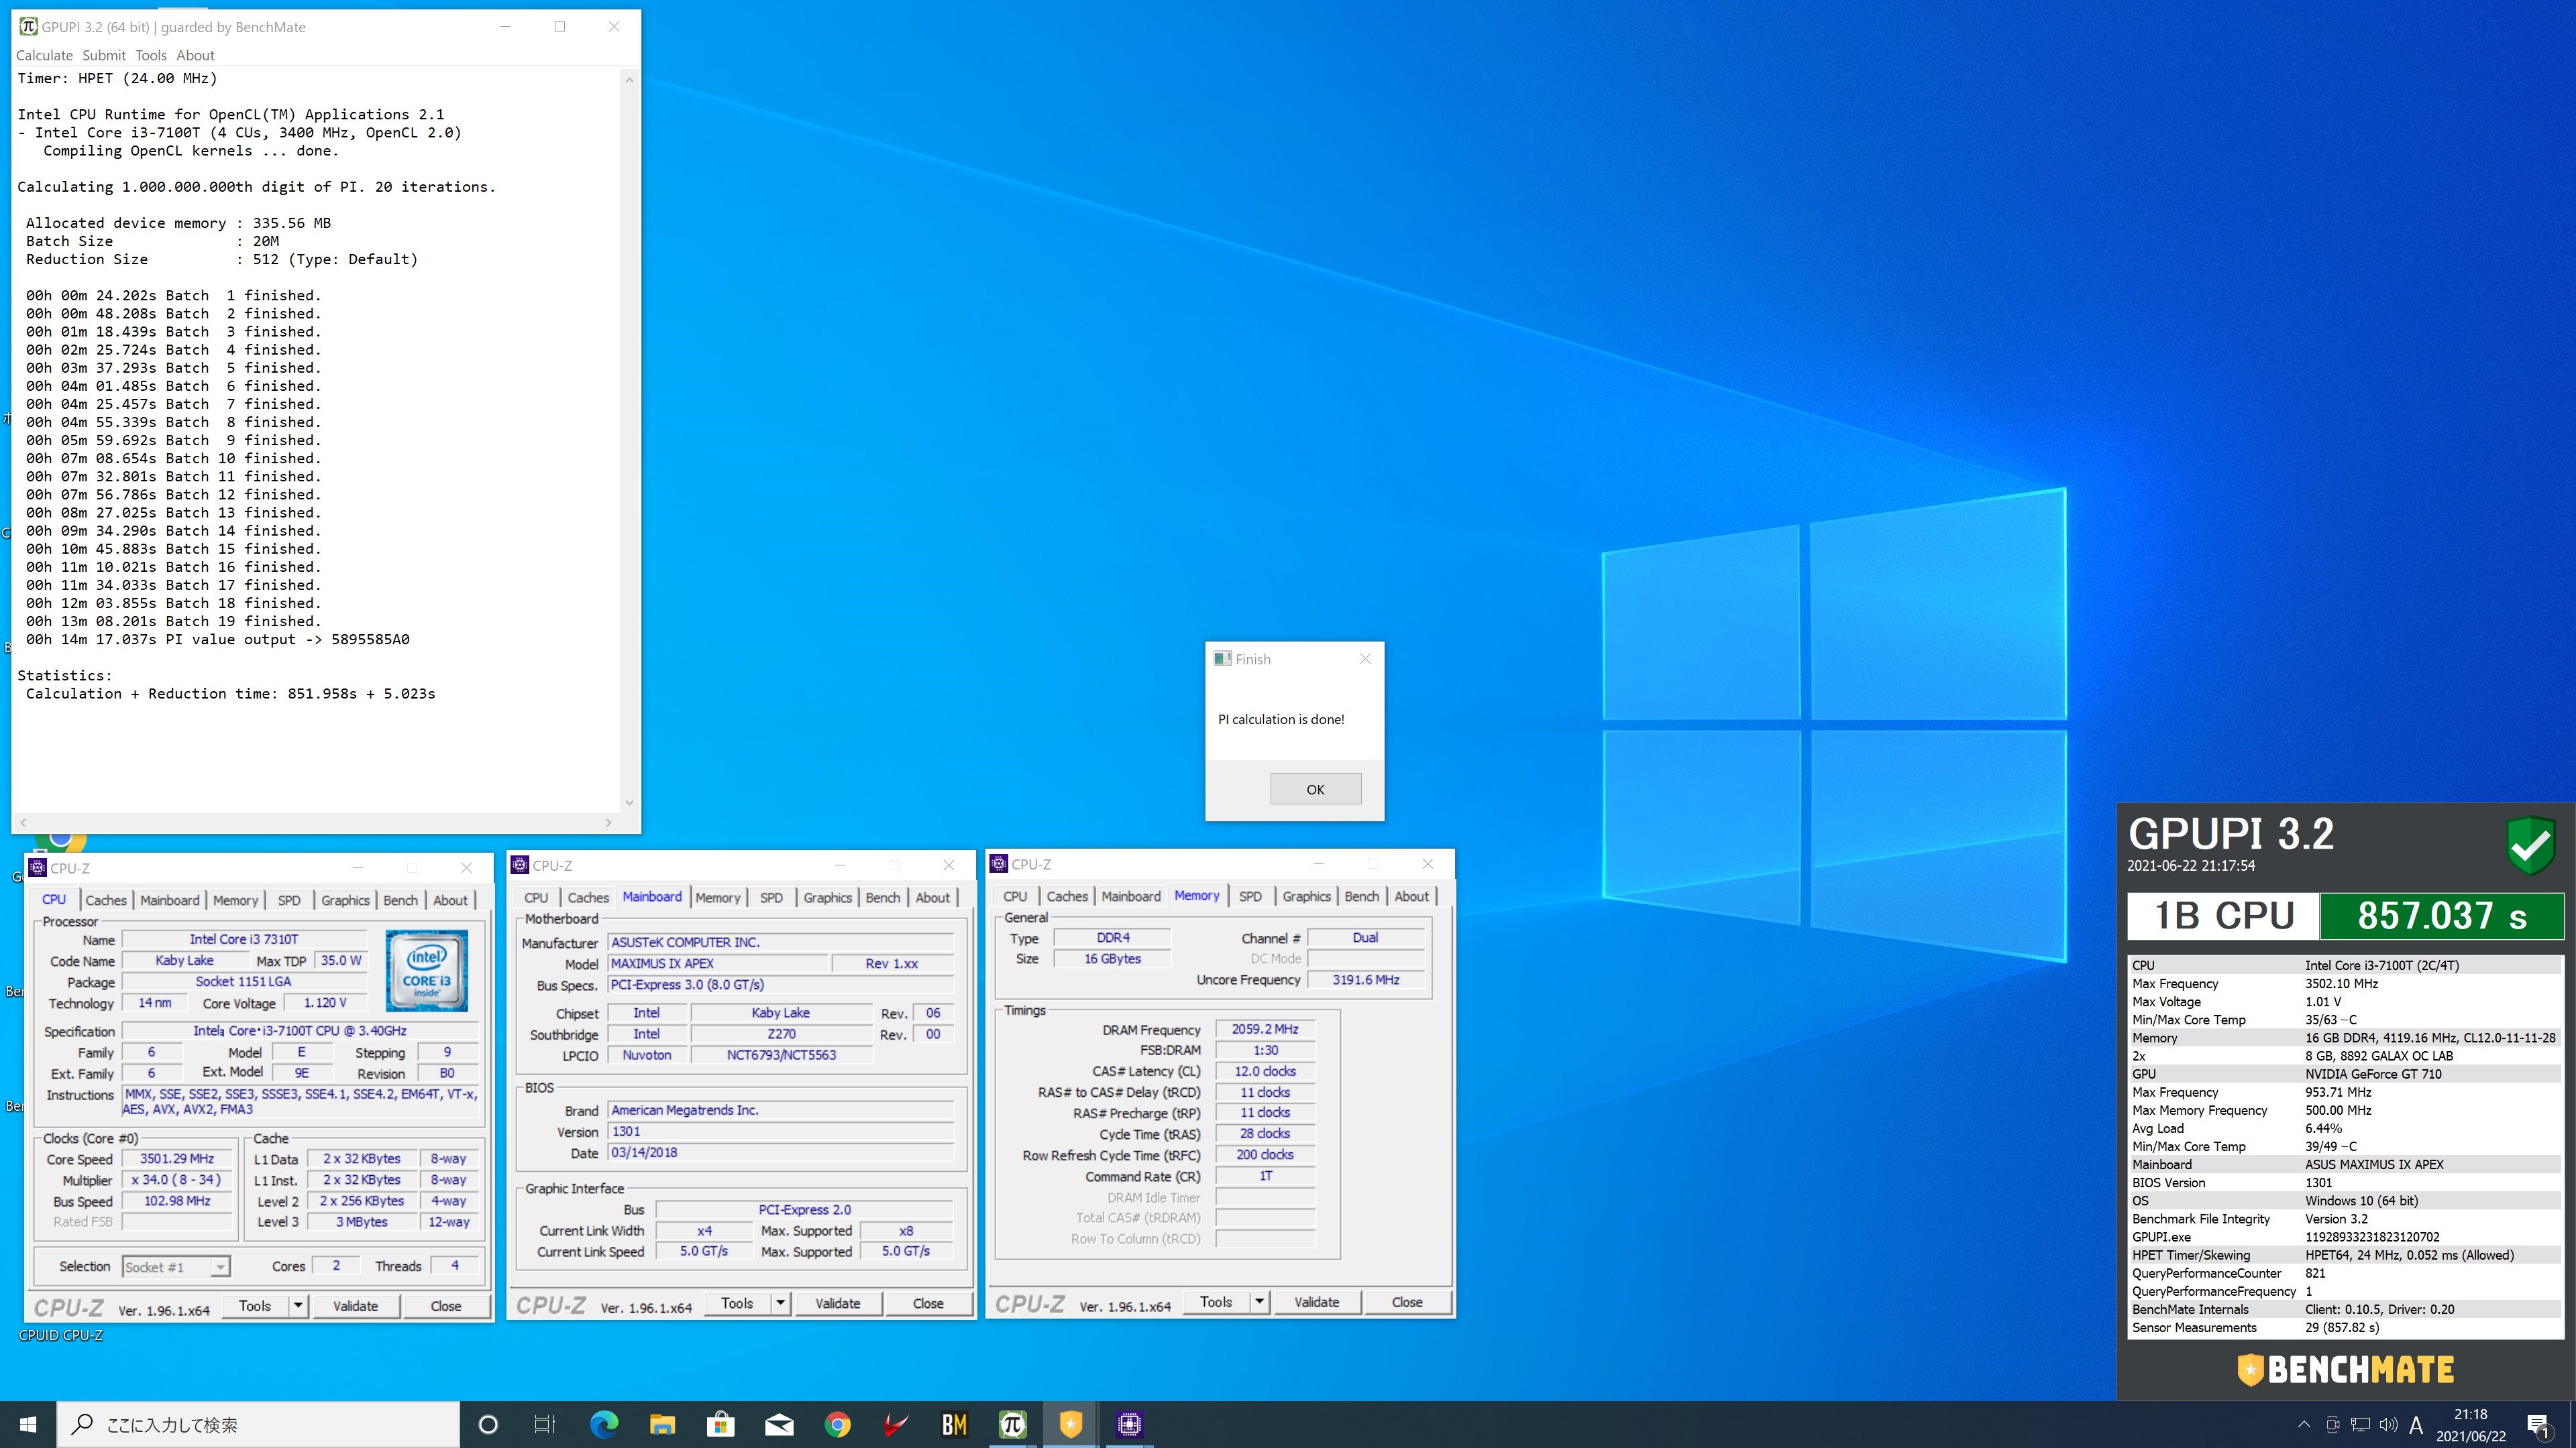
Task: Click the GPUPI window title icon
Action: point(28,27)
